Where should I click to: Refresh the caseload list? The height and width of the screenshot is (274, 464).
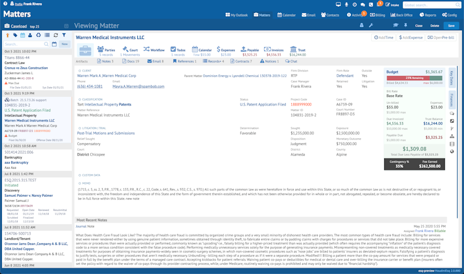tap(56, 35)
